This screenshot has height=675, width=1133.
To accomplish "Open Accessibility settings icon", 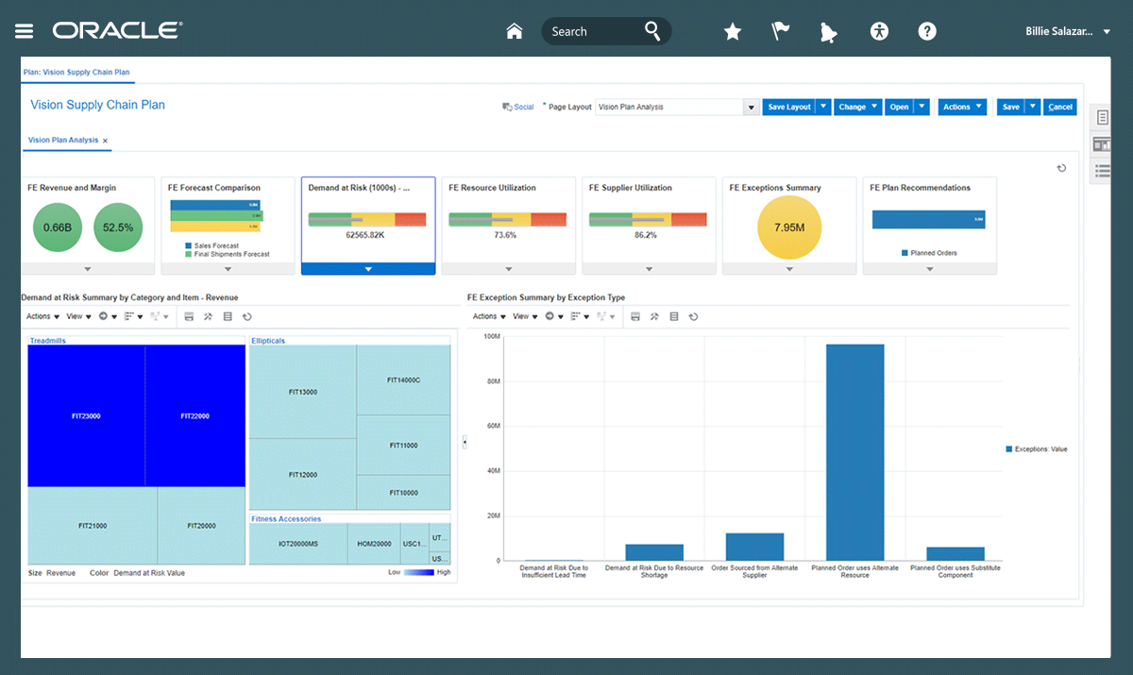I will coord(879,31).
